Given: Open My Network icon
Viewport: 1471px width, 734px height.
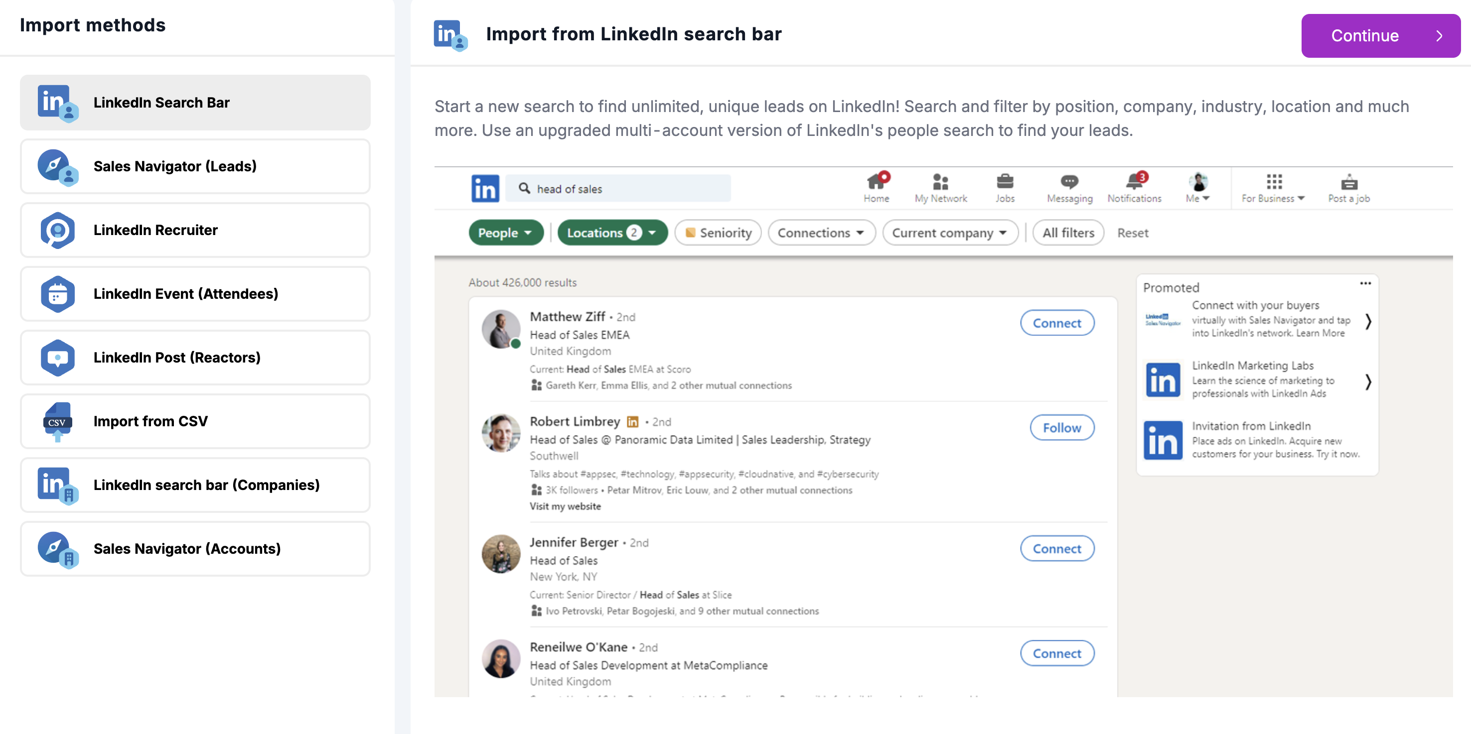Looking at the screenshot, I should tap(940, 182).
